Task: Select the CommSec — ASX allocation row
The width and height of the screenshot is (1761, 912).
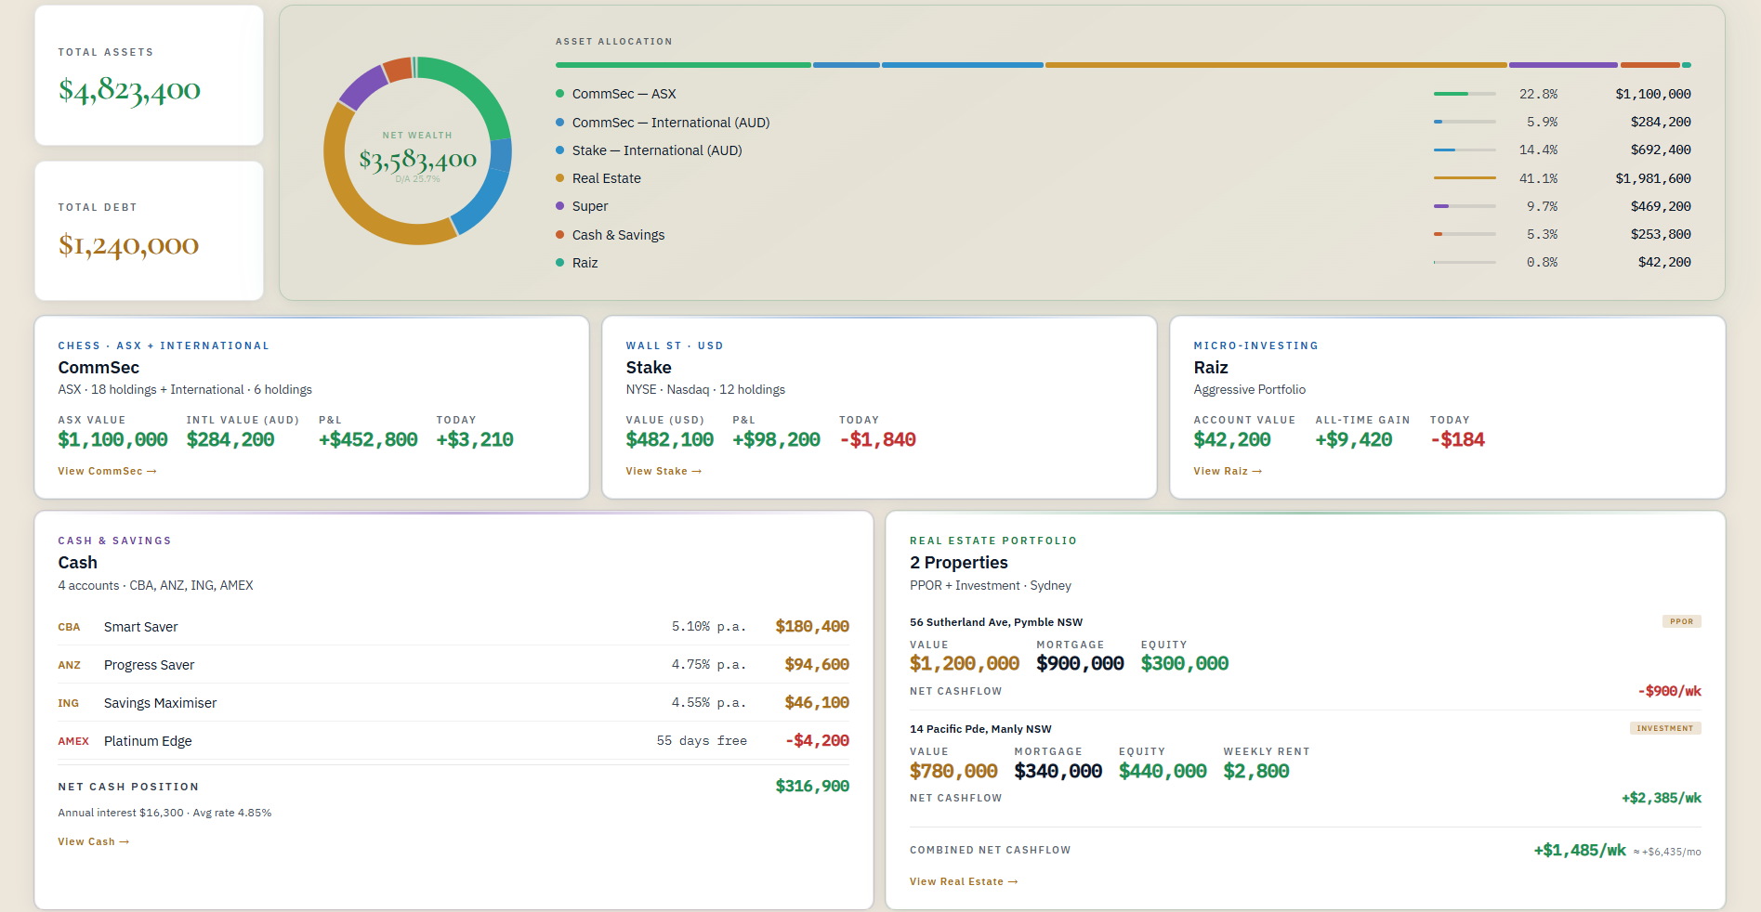Action: pyautogui.click(x=1123, y=94)
